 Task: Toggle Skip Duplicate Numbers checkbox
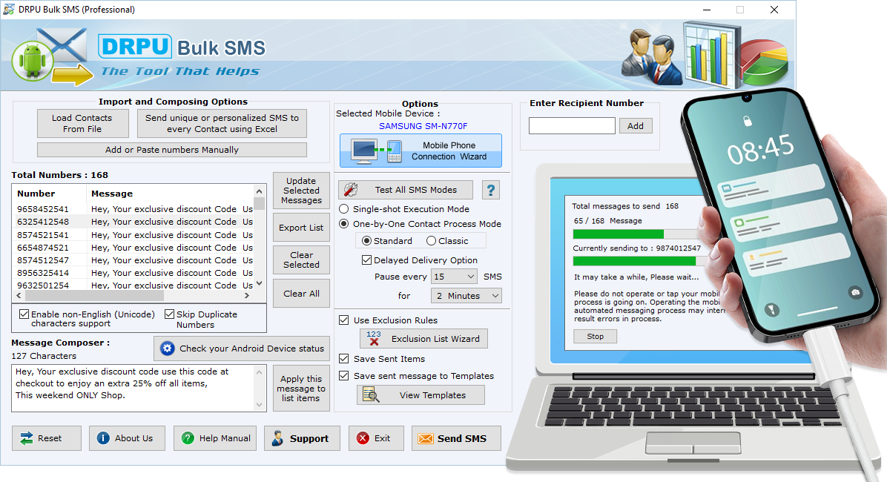click(x=170, y=314)
